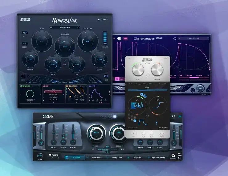Image resolution: width=228 pixels, height=176 pixels.
Task: Click Comet Dry/Wet mix slider
Action: 108,149
